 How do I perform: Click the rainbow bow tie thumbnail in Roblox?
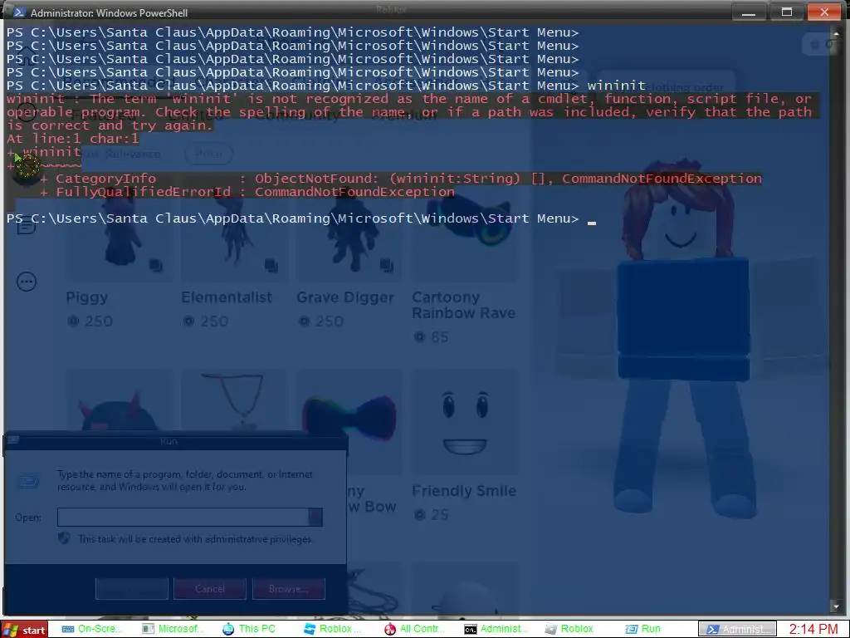coord(349,418)
